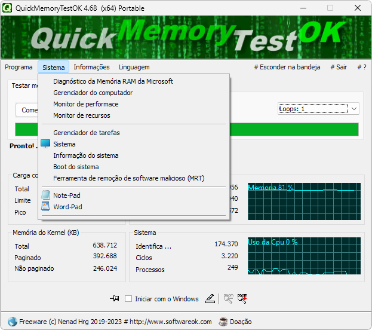The height and width of the screenshot is (330, 372).
Task: Click the globe icon in the status bar
Action: click(13, 322)
